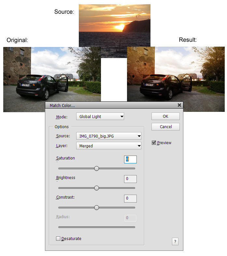227x256 pixels.
Task: Click the Cancel button
Action: tap(165, 127)
